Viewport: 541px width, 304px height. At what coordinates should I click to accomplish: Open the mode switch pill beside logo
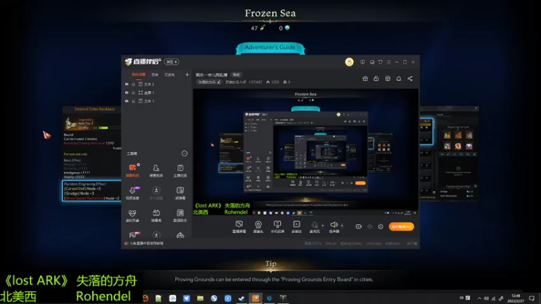pos(172,61)
